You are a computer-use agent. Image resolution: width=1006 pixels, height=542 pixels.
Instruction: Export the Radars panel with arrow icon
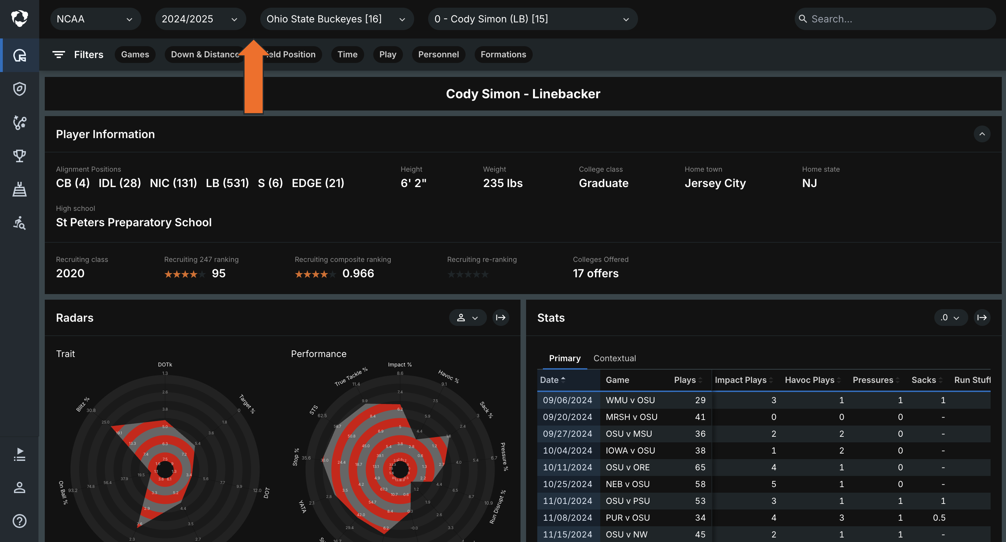(x=501, y=318)
